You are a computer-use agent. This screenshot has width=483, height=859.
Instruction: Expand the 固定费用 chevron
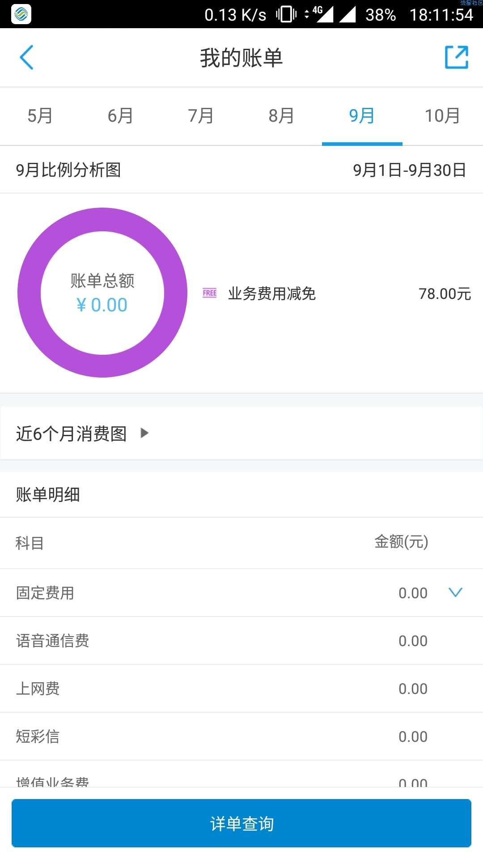point(455,592)
